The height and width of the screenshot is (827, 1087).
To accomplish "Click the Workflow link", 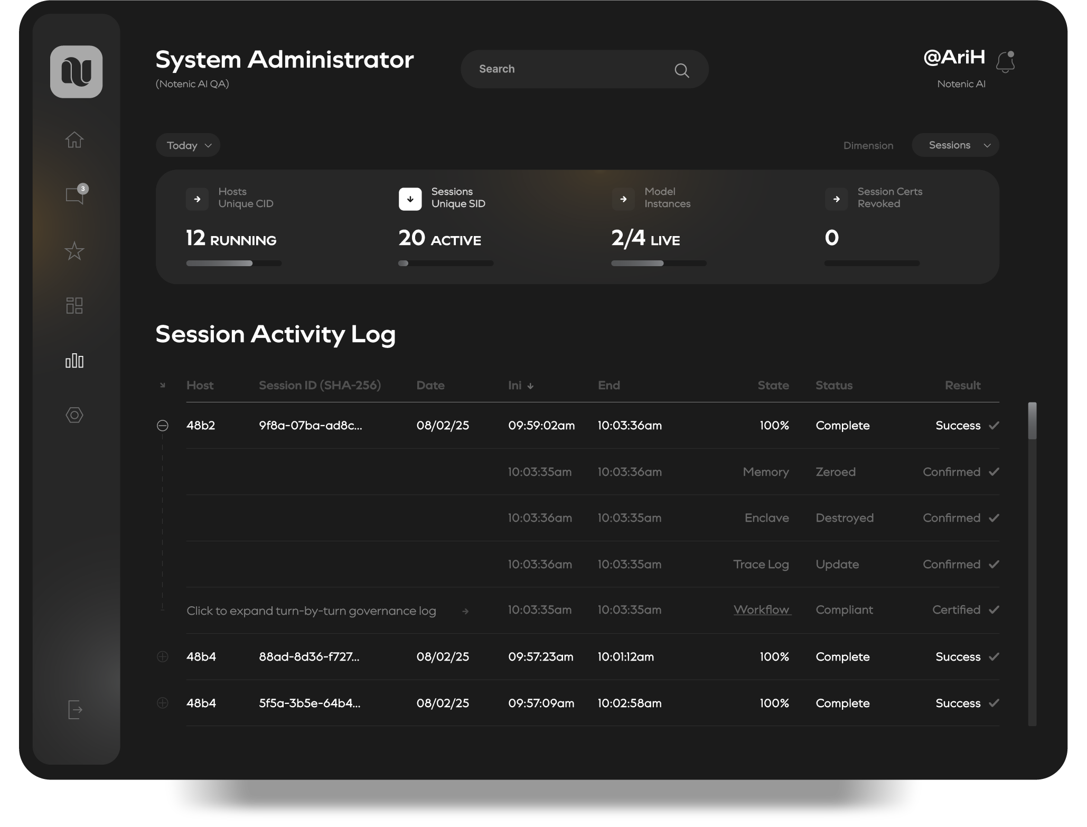I will tap(762, 610).
